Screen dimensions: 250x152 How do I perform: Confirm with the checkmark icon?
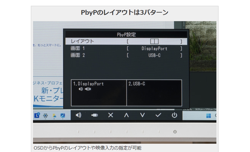(x=158, y=115)
